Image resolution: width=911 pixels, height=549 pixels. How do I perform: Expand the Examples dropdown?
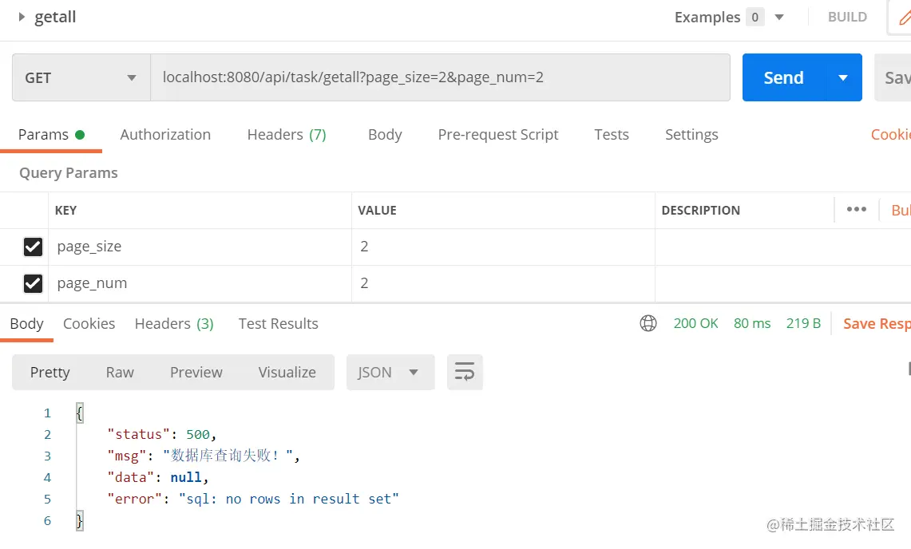pos(778,17)
